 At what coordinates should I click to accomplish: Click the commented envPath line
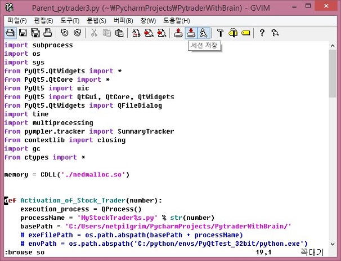[164, 244]
